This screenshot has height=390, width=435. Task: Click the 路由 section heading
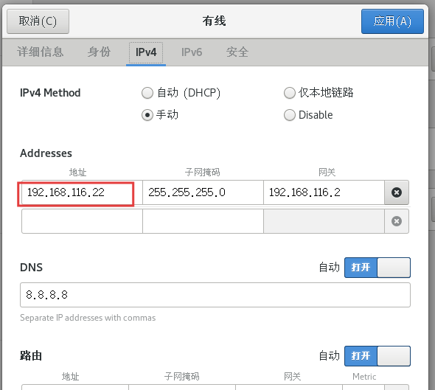pos(31,355)
